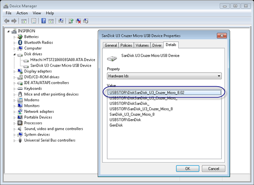Viewport: 254px width, 185px height.
Task: Open the File menu
Action: [8, 13]
